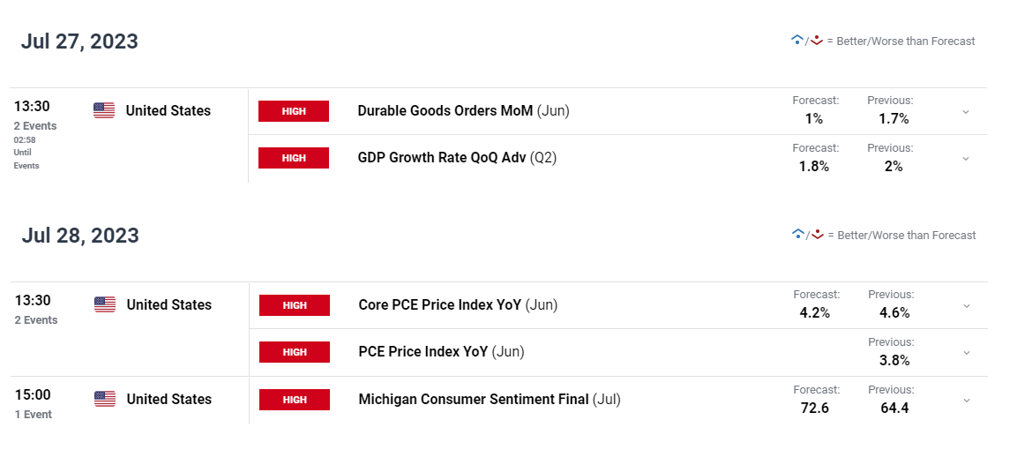Expand the PCE Price Index YoY row
The height and width of the screenshot is (465, 1017).
point(967,353)
